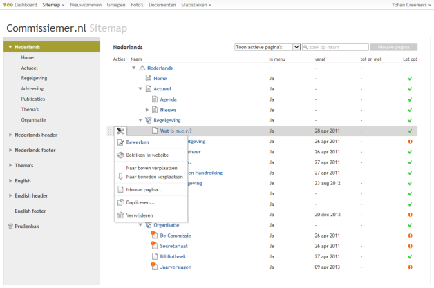Click the warning page icon beside De Commissie
Screen dimensions: 434x288
[154, 235]
